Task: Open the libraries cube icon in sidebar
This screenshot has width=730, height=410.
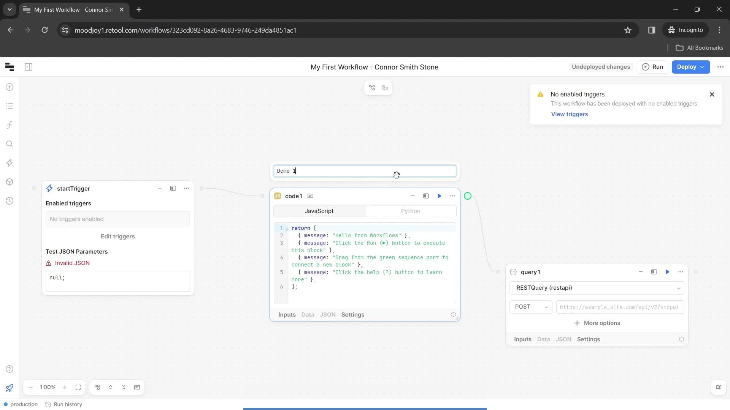Action: pos(10,182)
